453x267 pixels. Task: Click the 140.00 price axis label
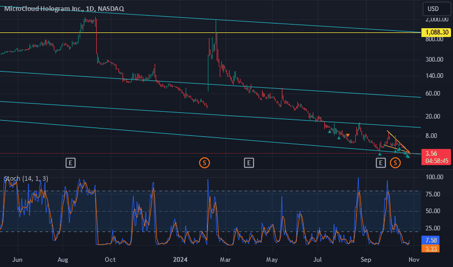point(434,76)
